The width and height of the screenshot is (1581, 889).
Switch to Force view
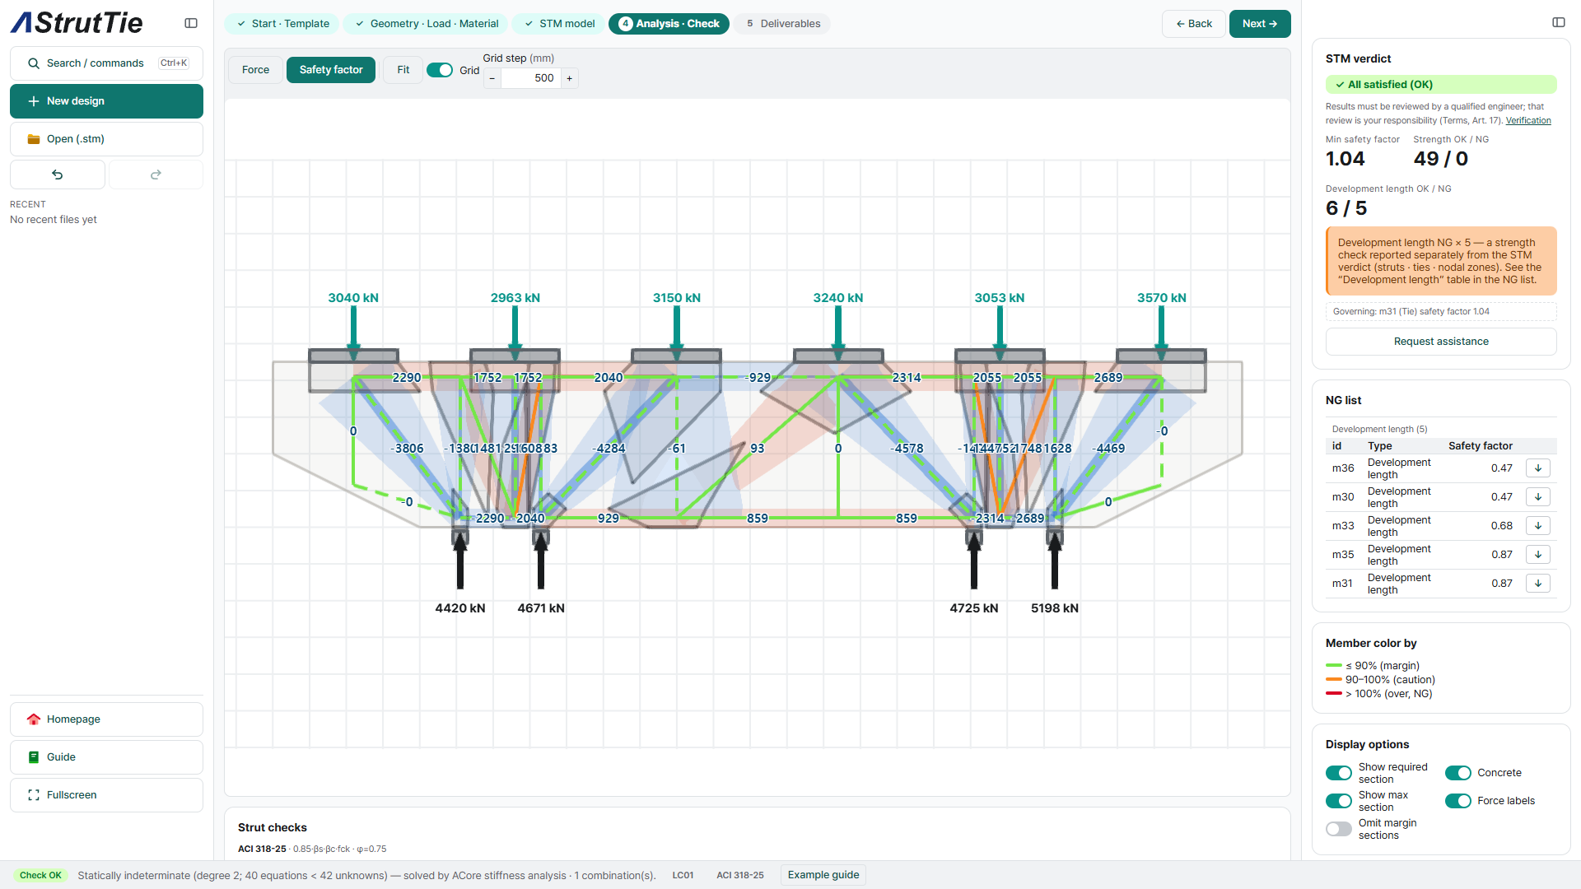(x=255, y=70)
